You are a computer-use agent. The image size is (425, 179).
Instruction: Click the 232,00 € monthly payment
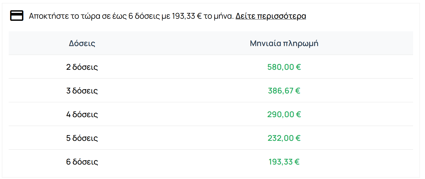pyautogui.click(x=284, y=138)
